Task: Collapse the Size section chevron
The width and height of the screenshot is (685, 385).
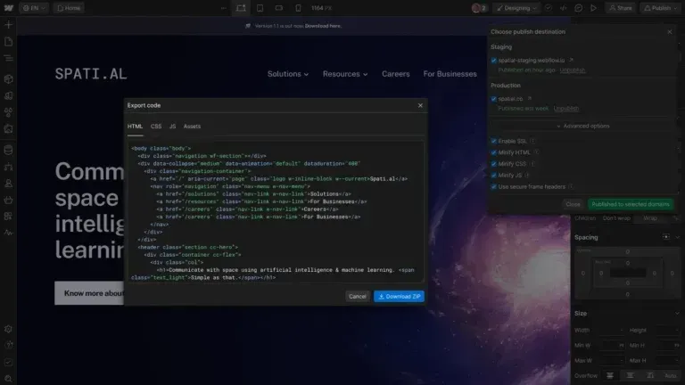Action: pyautogui.click(x=677, y=313)
